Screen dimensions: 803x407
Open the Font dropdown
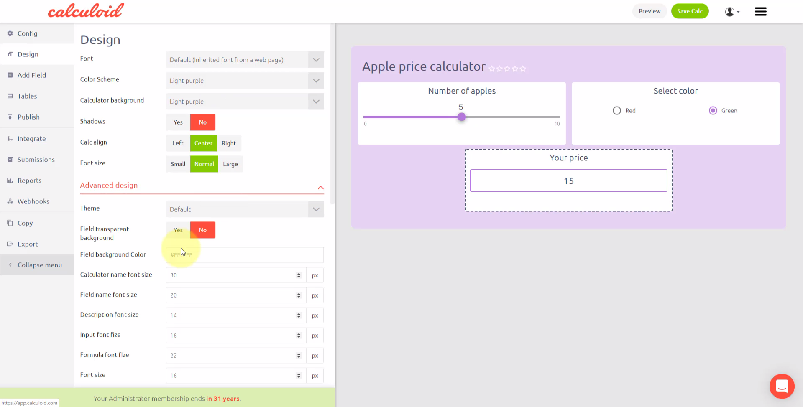coord(244,59)
